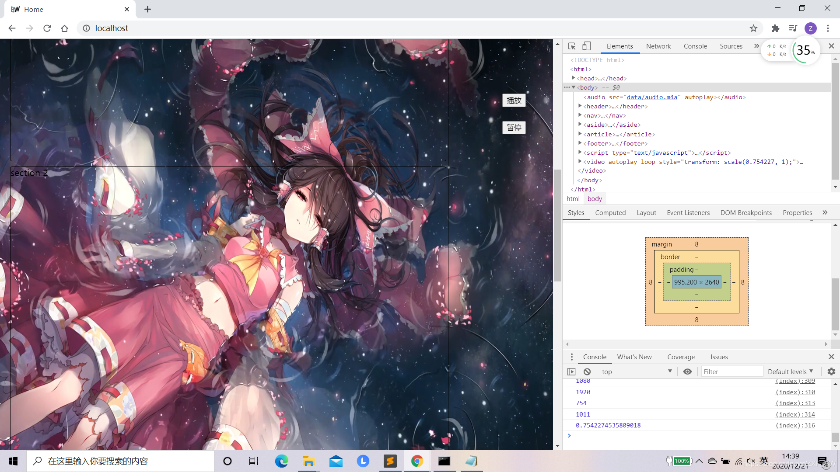Open (index):316 source link
Screen dimensions: 840x472
[x=795, y=425]
